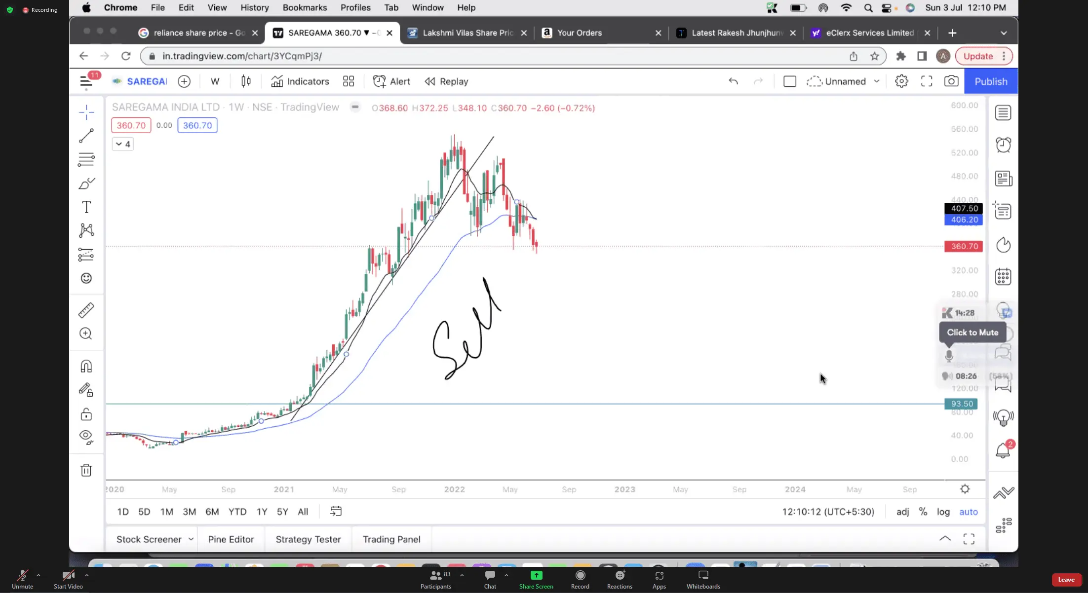Toggle log scale on price axis
The height and width of the screenshot is (593, 1088).
(943, 512)
